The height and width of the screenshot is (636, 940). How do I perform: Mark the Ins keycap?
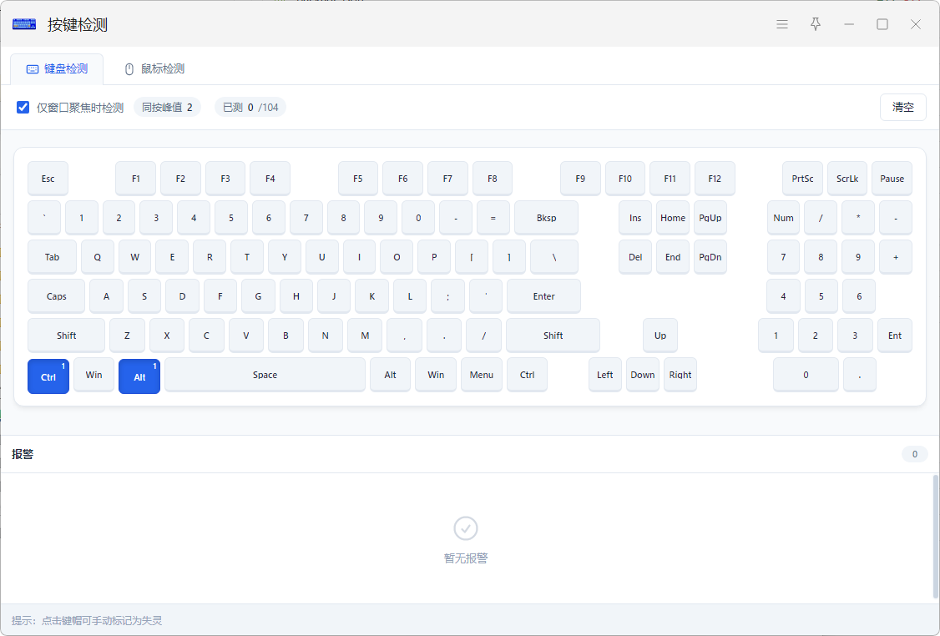(x=635, y=218)
